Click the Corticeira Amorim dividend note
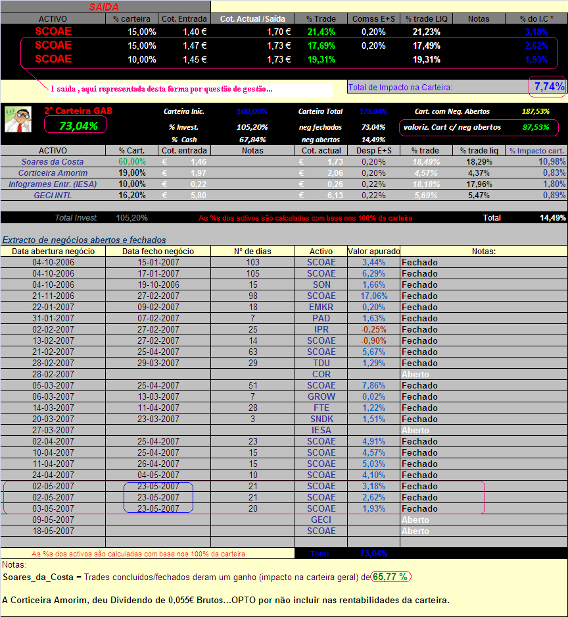568x617 pixels. point(226,600)
